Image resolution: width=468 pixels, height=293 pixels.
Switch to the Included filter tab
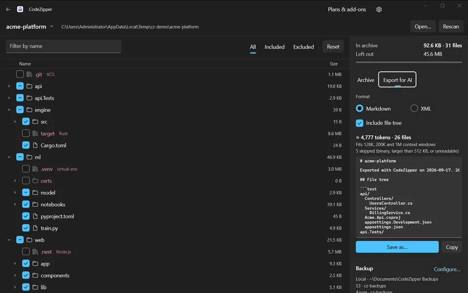[x=274, y=47]
